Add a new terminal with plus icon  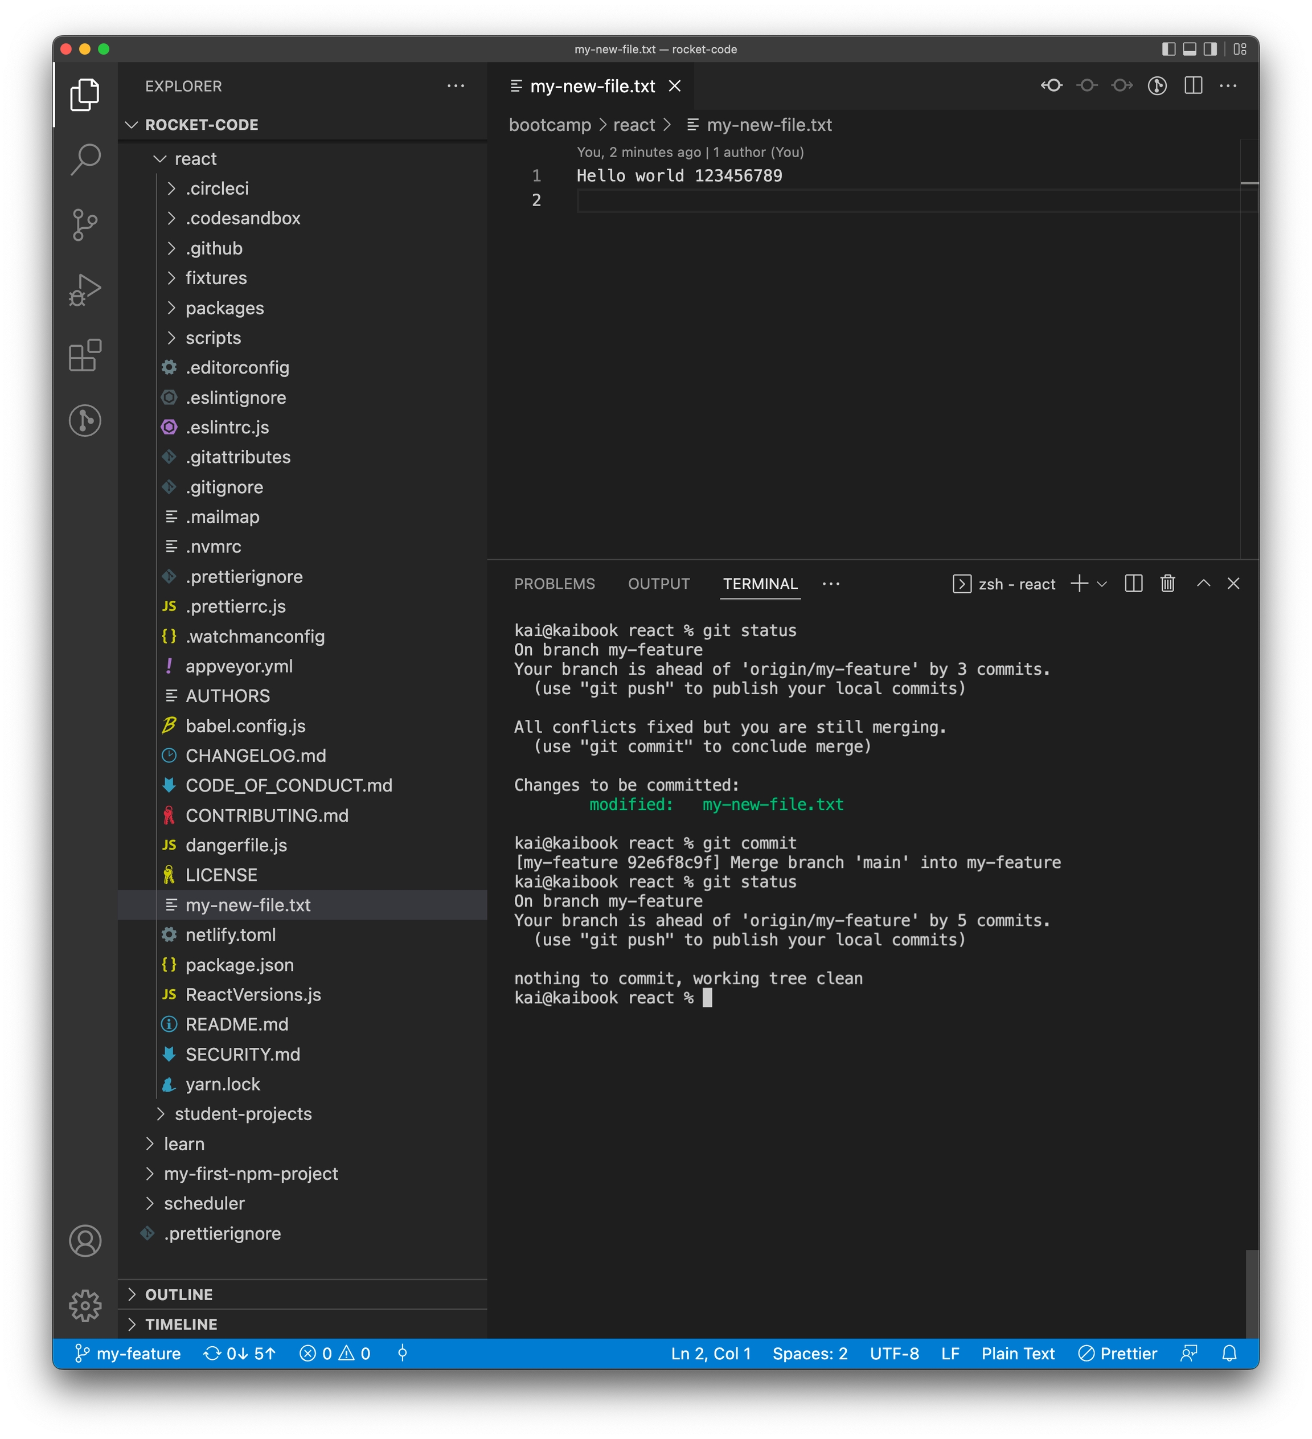[1079, 584]
